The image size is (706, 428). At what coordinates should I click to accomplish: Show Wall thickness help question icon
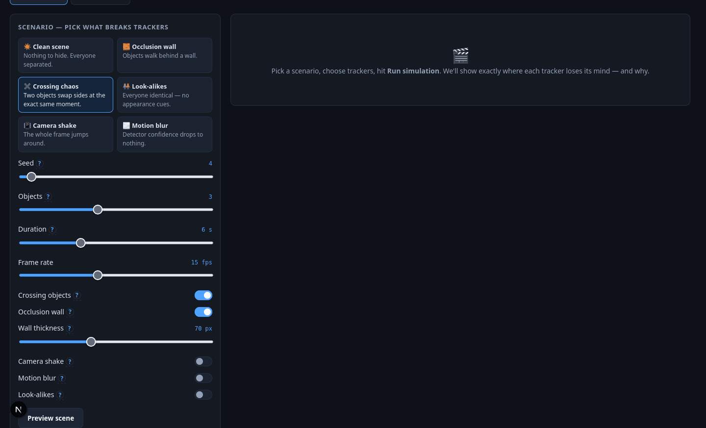point(70,329)
